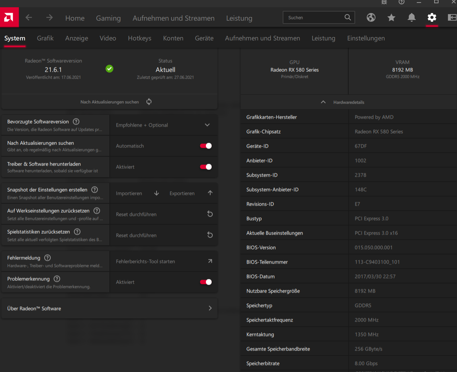Open the help question mark in title bar
This screenshot has height=372, width=457.
pos(401,2)
